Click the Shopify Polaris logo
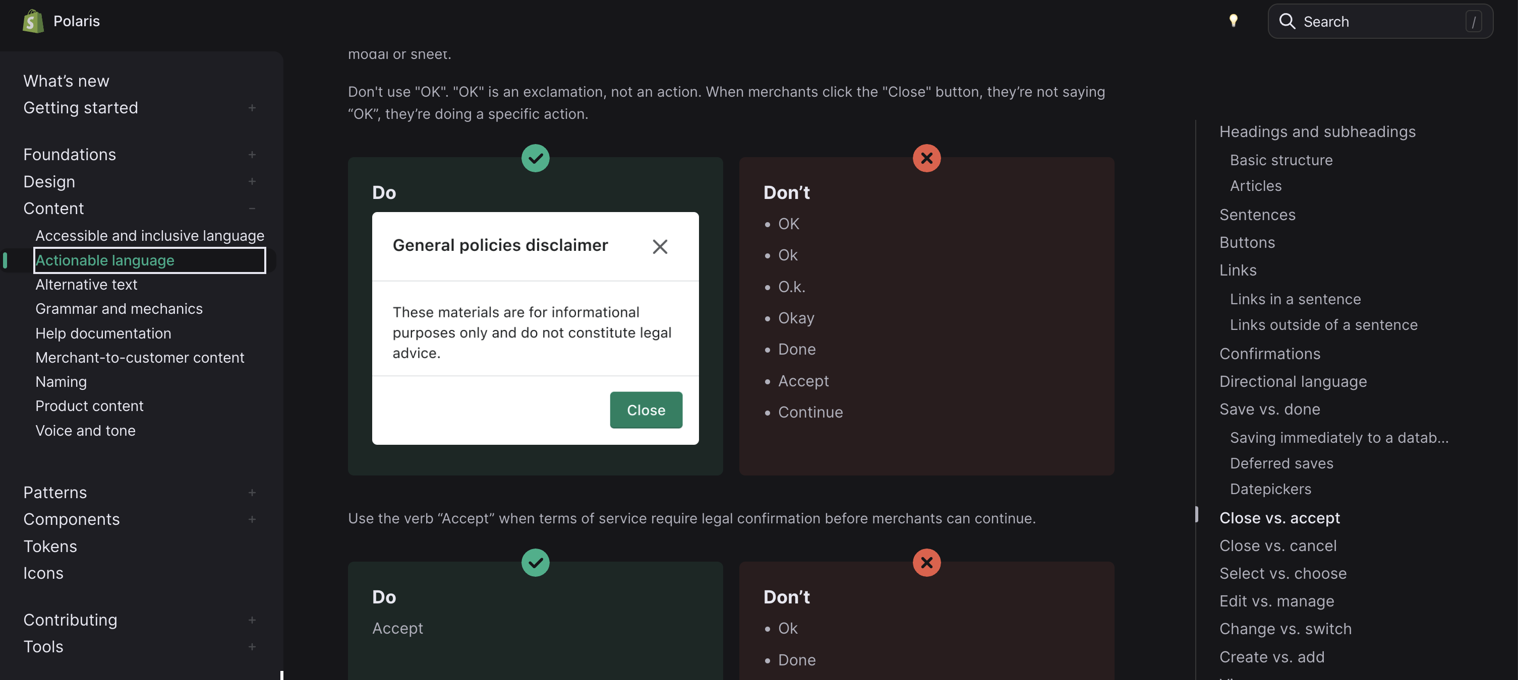1518x680 pixels. 34,21
